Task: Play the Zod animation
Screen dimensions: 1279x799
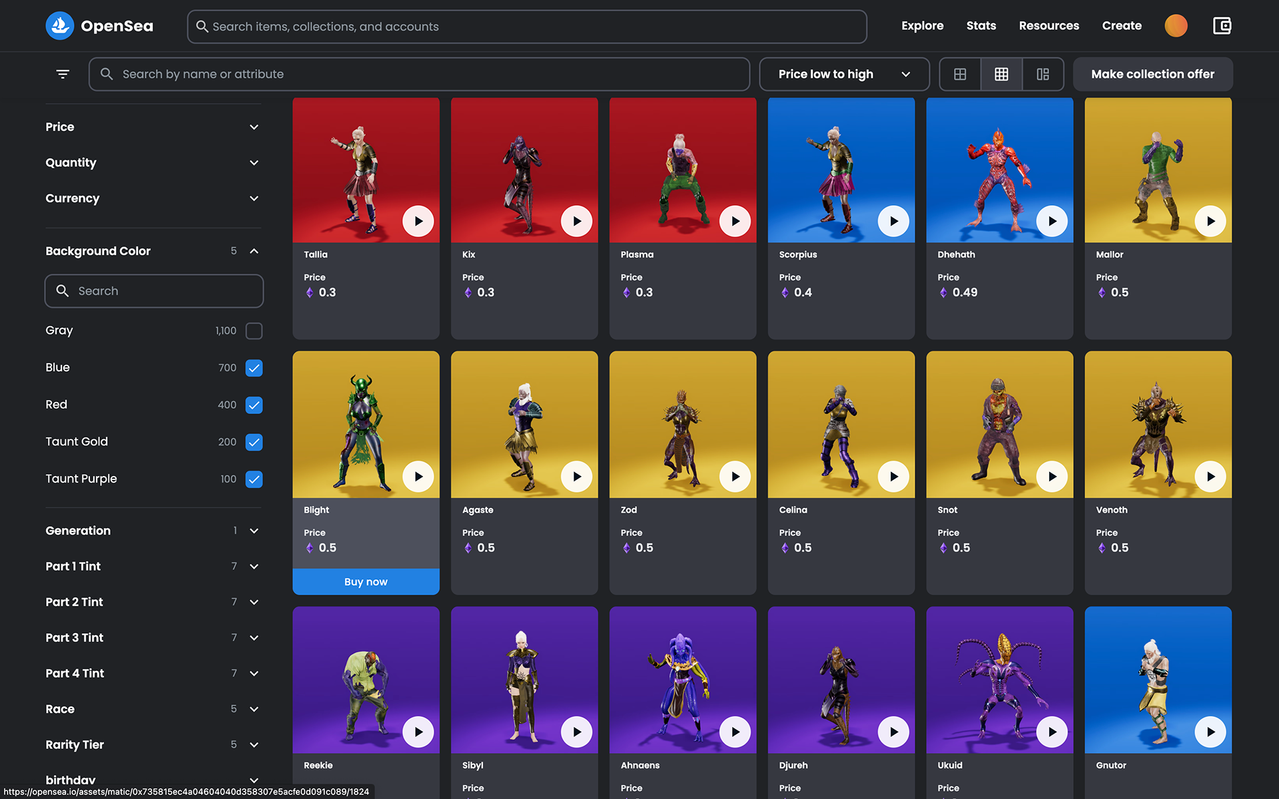Action: click(735, 477)
